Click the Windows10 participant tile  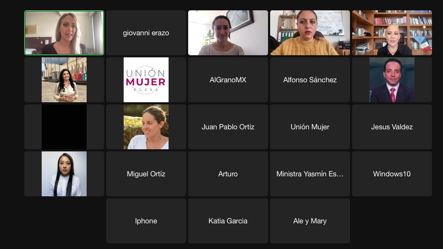point(392,174)
